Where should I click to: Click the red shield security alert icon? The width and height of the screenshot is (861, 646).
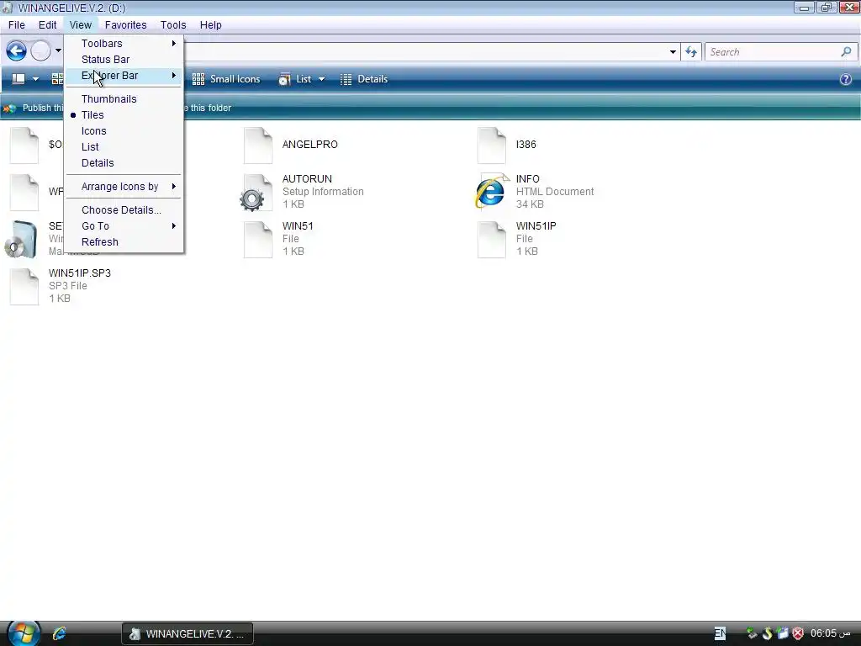pyautogui.click(x=799, y=634)
